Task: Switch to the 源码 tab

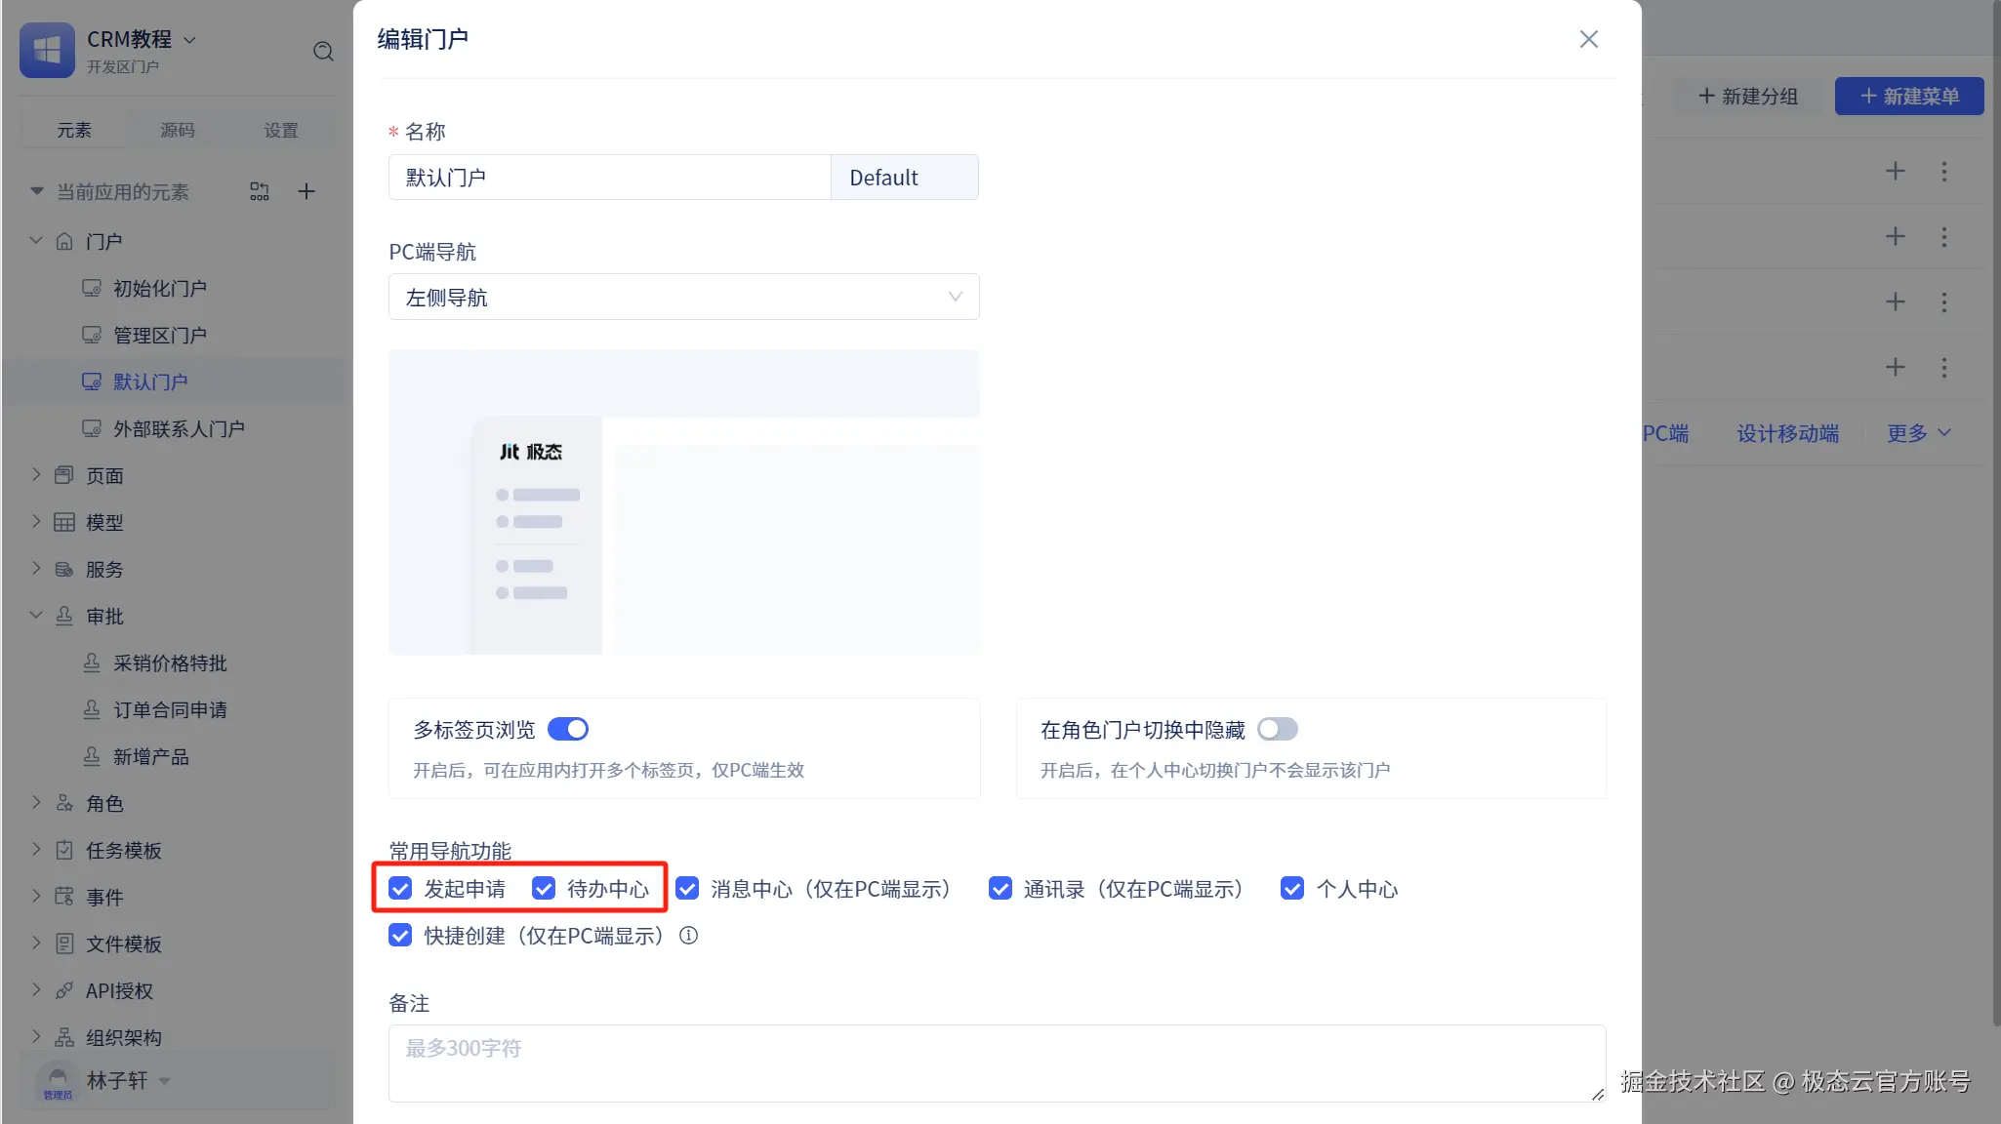Action: [x=177, y=130]
